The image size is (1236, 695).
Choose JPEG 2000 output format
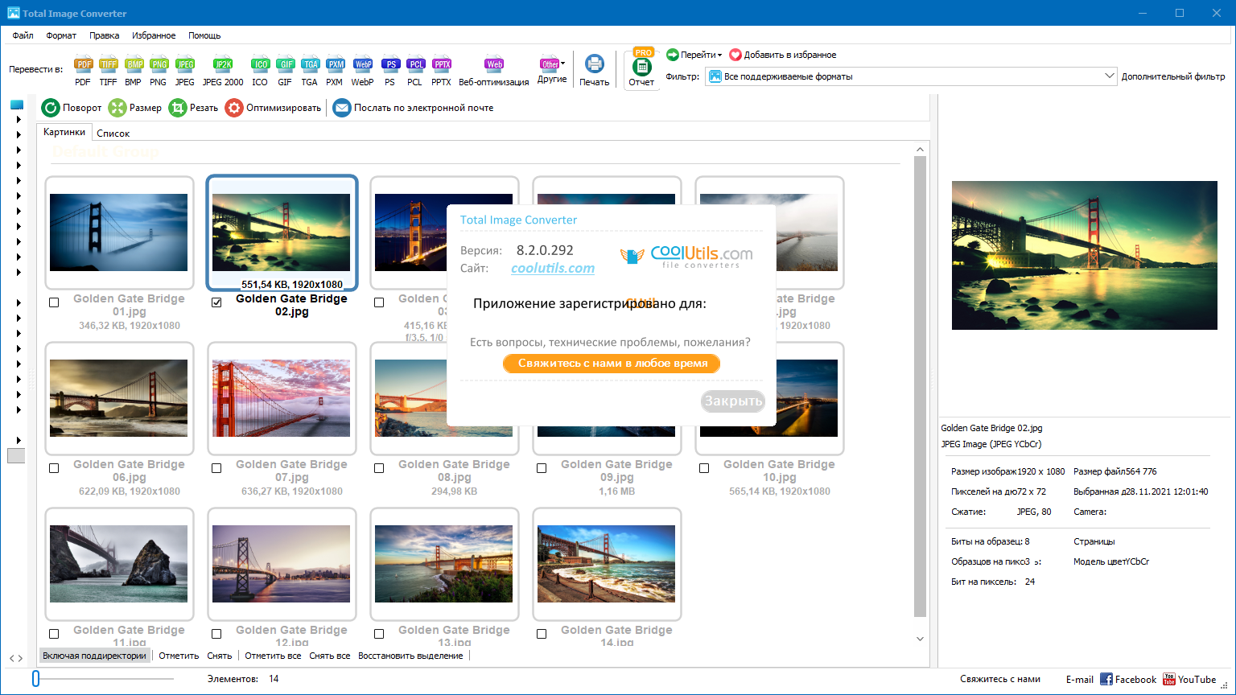point(223,65)
